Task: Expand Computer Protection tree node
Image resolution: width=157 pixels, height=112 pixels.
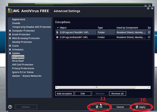Action: pyautogui.click(x=10, y=31)
